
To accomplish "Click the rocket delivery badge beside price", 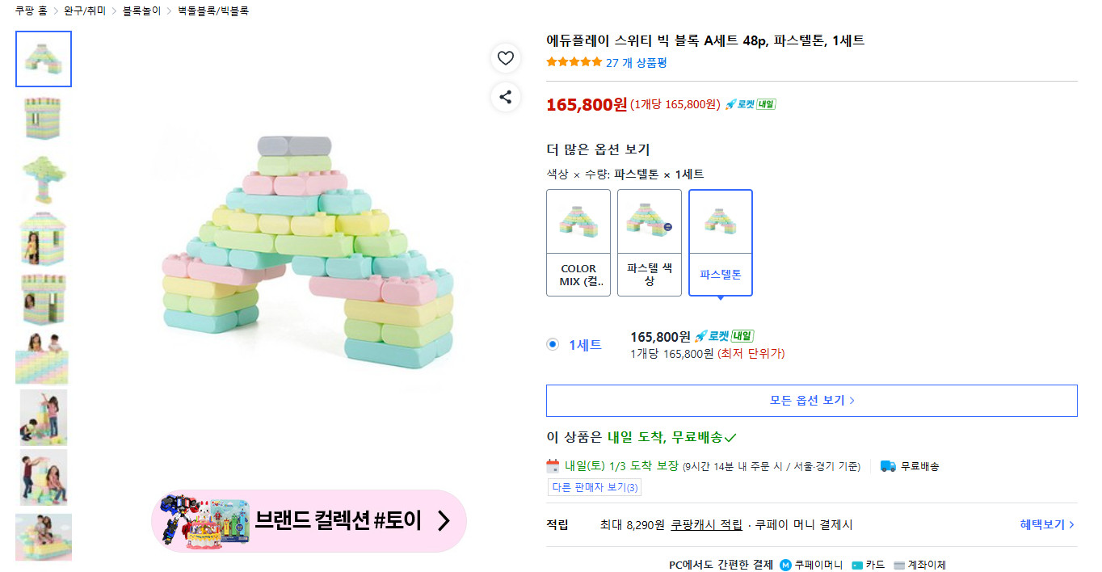I will pos(750,104).
